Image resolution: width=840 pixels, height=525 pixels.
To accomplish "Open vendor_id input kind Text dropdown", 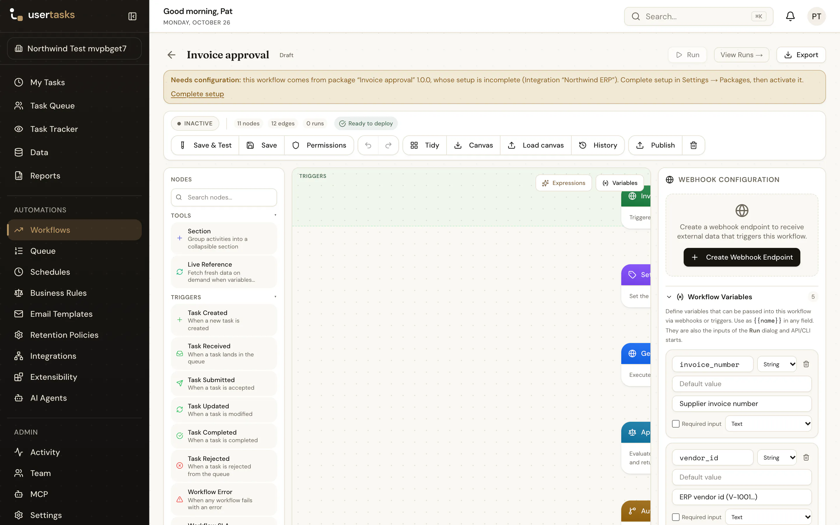I will 769,517.
